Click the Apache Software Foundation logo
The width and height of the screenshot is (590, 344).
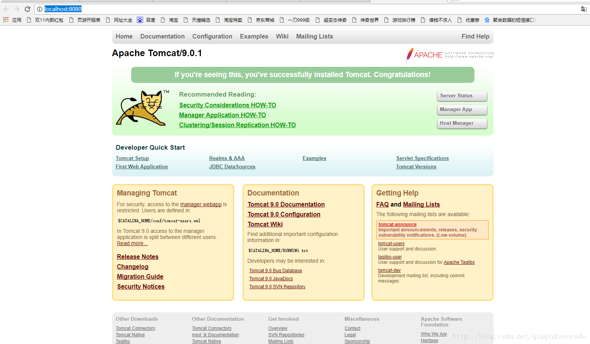click(450, 55)
